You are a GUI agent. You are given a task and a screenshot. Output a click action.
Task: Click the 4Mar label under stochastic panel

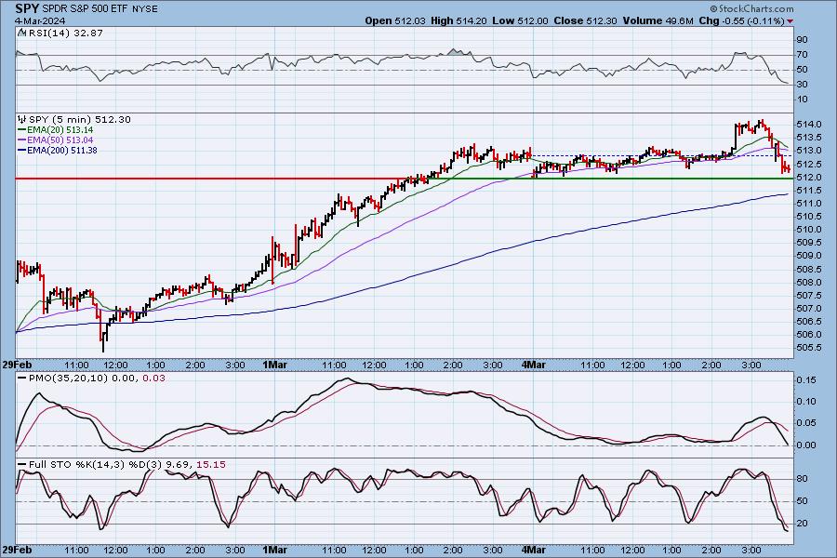click(x=534, y=550)
